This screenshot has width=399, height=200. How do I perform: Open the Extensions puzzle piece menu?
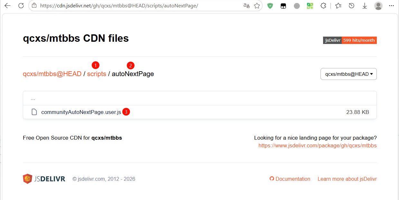click(324, 6)
